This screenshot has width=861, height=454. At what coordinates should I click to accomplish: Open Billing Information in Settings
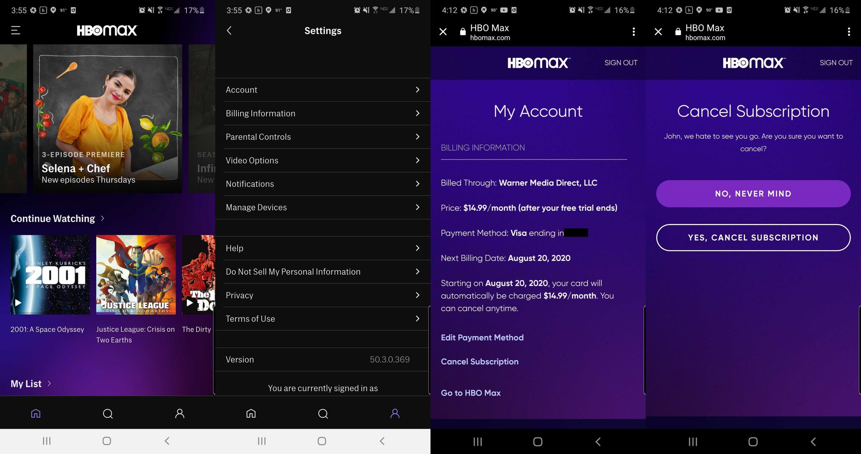tap(323, 113)
